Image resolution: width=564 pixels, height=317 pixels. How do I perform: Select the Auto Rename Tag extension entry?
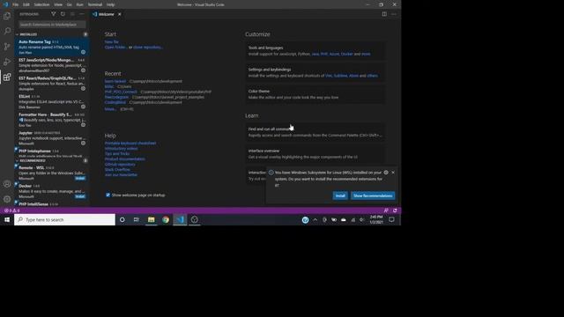(52, 47)
